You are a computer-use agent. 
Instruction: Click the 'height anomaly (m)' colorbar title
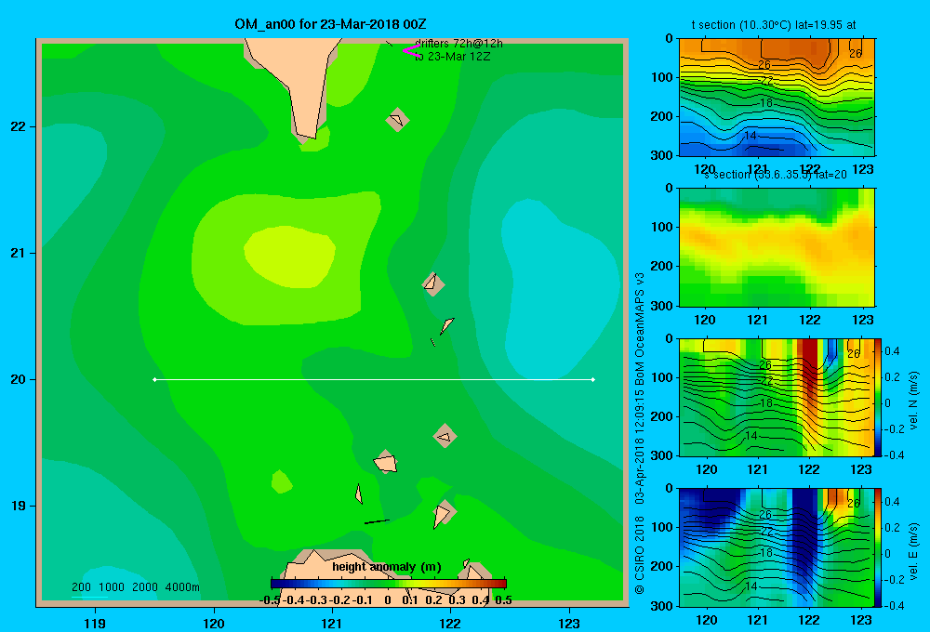(387, 567)
